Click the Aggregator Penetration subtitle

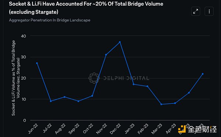pyautogui.click(x=50, y=20)
